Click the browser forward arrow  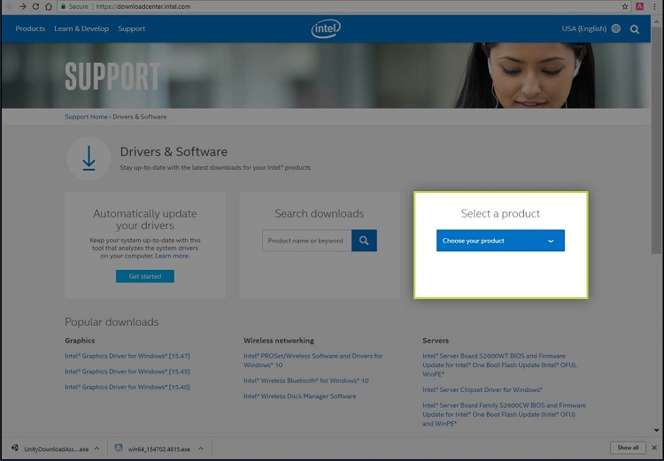click(x=23, y=6)
